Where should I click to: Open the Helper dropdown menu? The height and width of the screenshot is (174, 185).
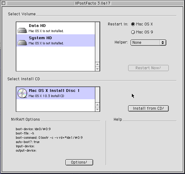148,43
